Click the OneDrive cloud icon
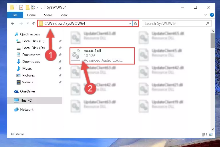Screen dimensions: 220x147 click(x=16, y=91)
